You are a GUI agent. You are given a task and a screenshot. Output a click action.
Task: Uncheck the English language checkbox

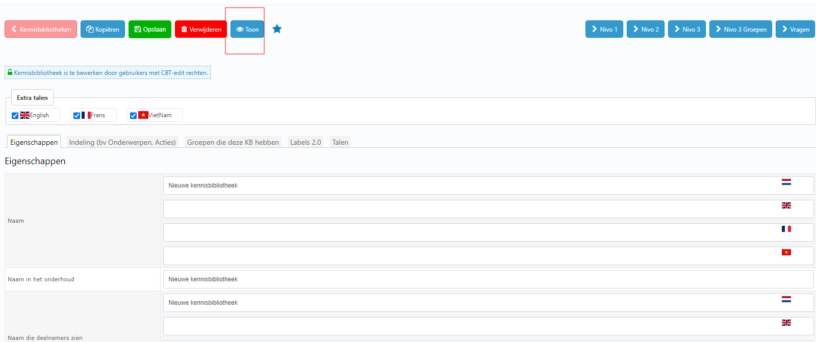point(15,116)
